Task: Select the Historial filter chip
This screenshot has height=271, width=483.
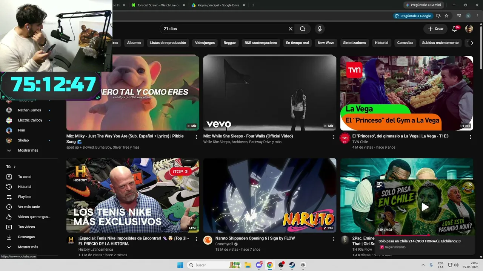Action: coord(381,43)
